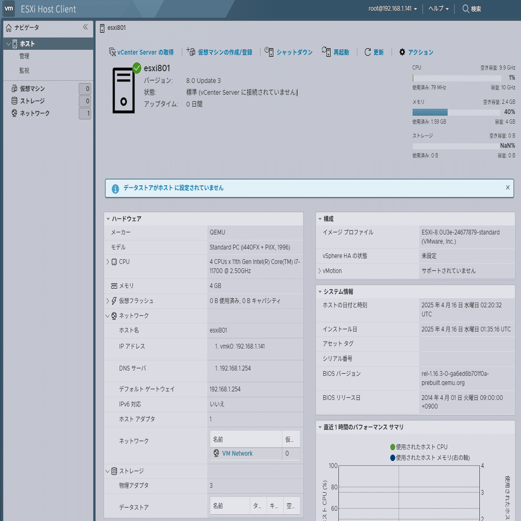521x521 pixels.
Task: Collapse the performance summary panel
Action: (x=320, y=427)
